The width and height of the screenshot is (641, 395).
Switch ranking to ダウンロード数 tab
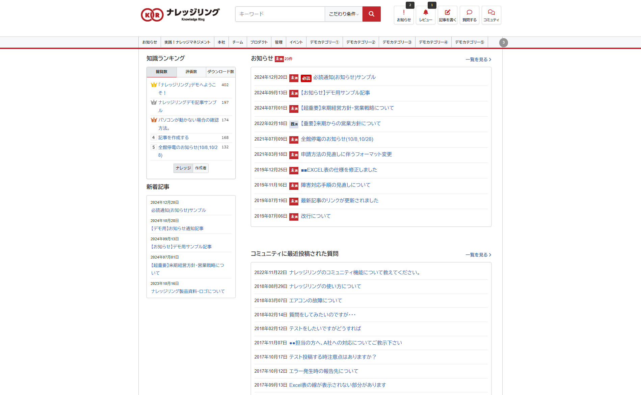click(x=221, y=72)
